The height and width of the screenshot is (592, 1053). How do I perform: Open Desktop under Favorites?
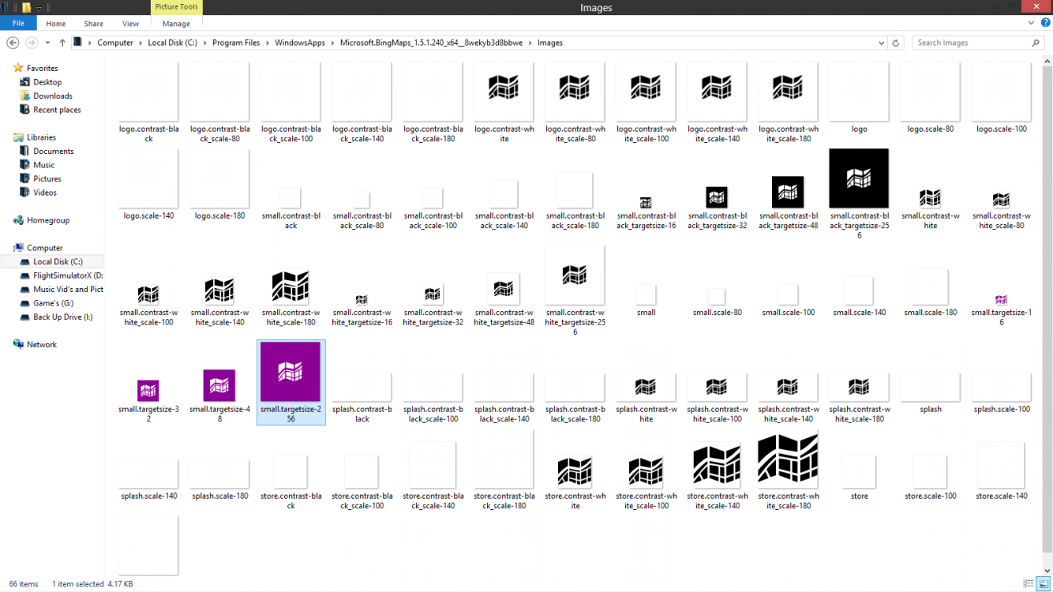coord(47,82)
